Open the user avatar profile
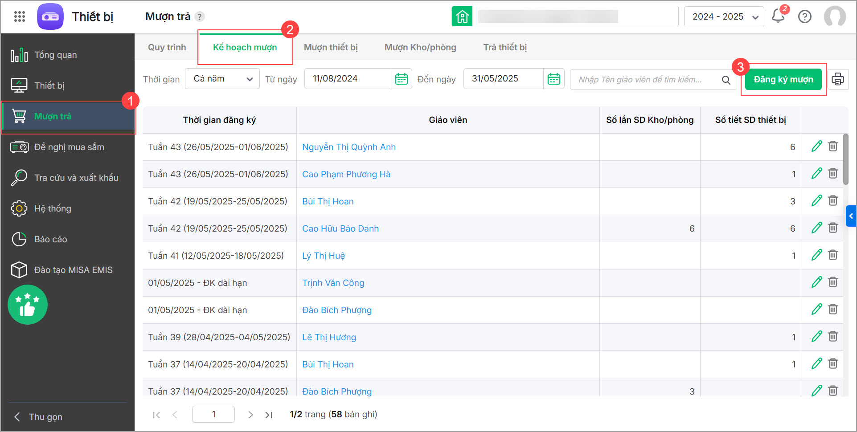 [x=835, y=17]
